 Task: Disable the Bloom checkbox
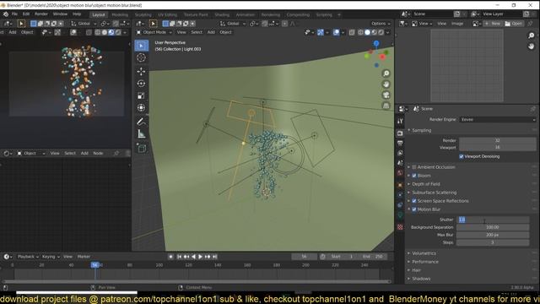414,176
